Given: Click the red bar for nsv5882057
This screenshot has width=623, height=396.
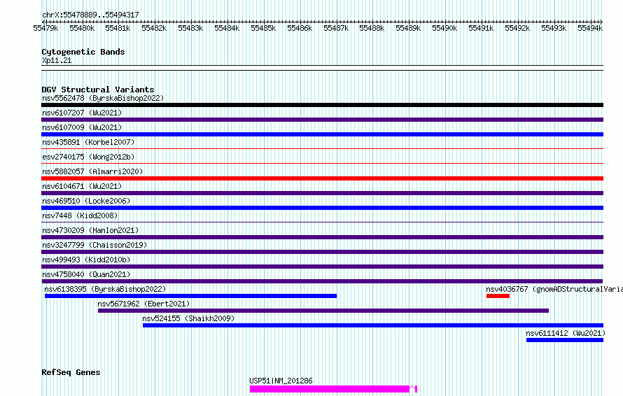Looking at the screenshot, I should coord(322,178).
